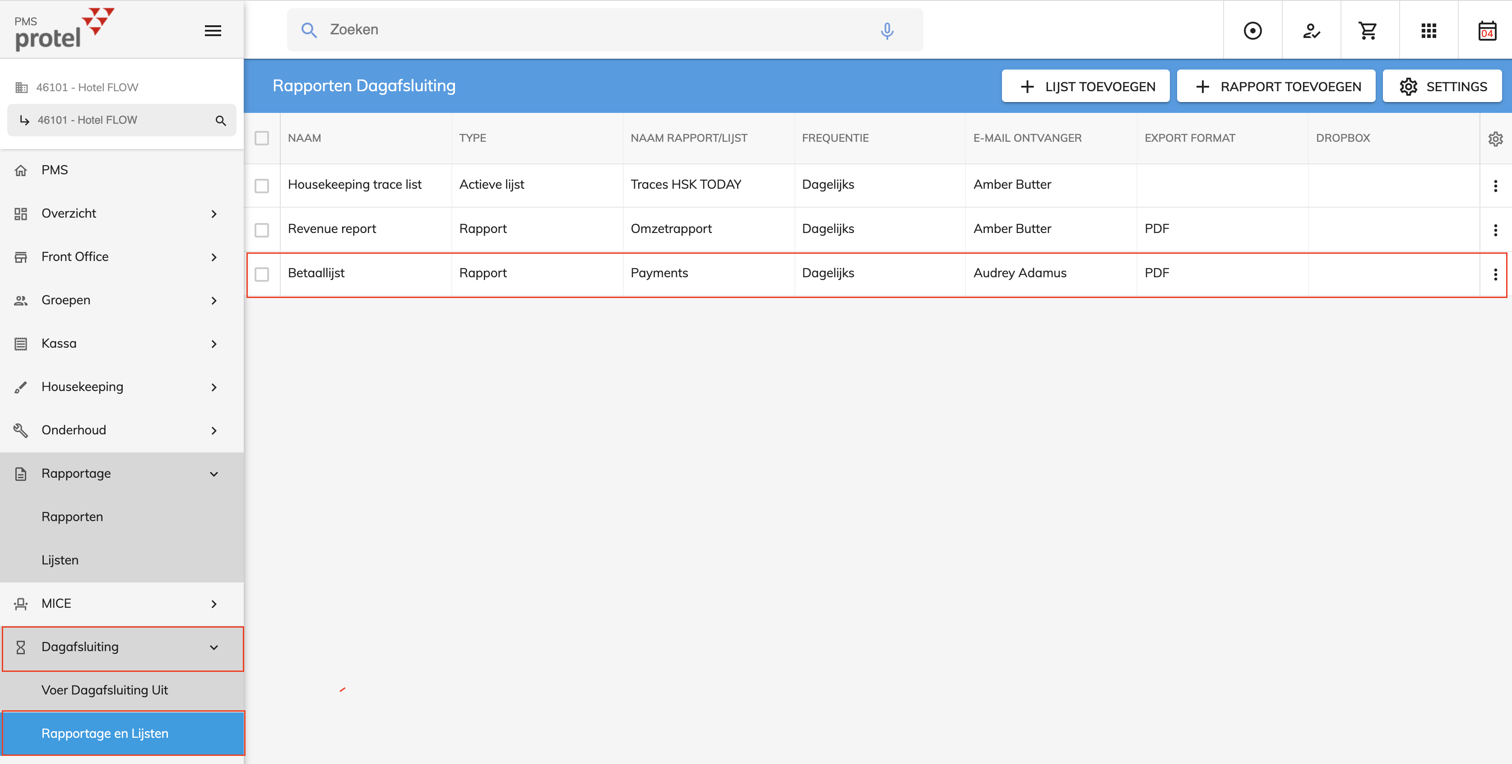Click the microphone voice search icon
This screenshot has width=1512, height=764.
pyautogui.click(x=887, y=31)
